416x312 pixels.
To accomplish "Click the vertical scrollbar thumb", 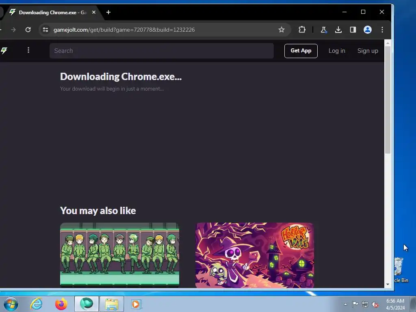I will 388,100.
